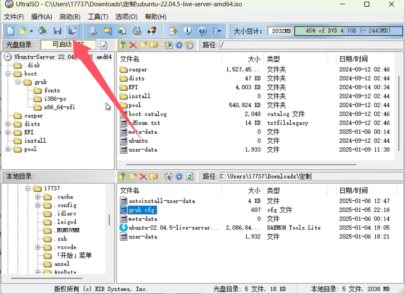Click the gear icon in ISO panel toolbar

pyautogui.click(x=179, y=45)
